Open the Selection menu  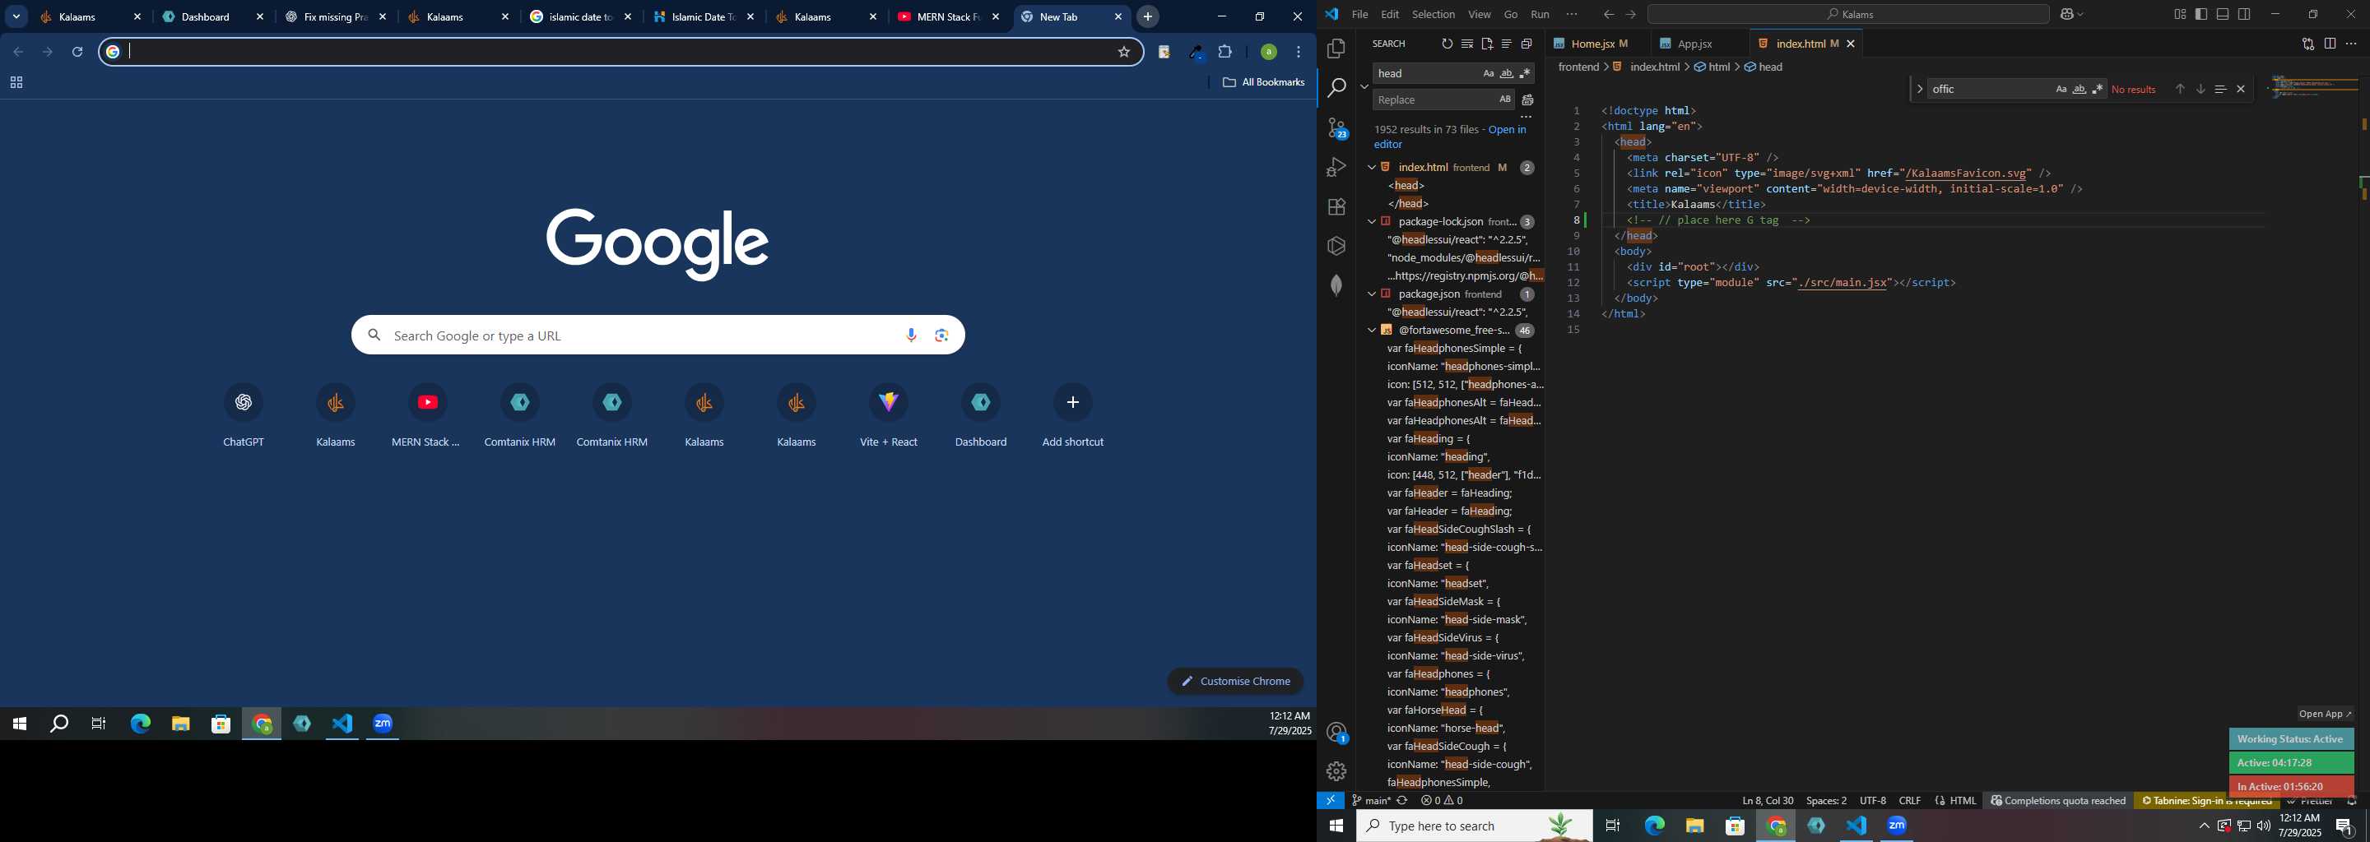[1433, 15]
